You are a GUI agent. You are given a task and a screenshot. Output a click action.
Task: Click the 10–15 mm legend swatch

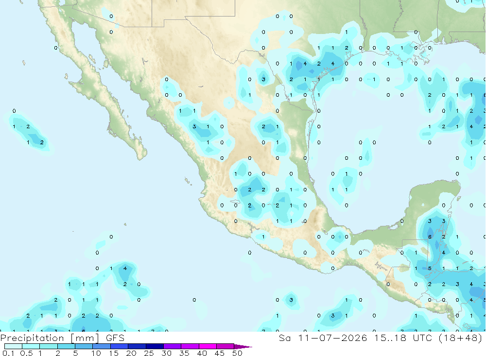[x=102, y=346]
